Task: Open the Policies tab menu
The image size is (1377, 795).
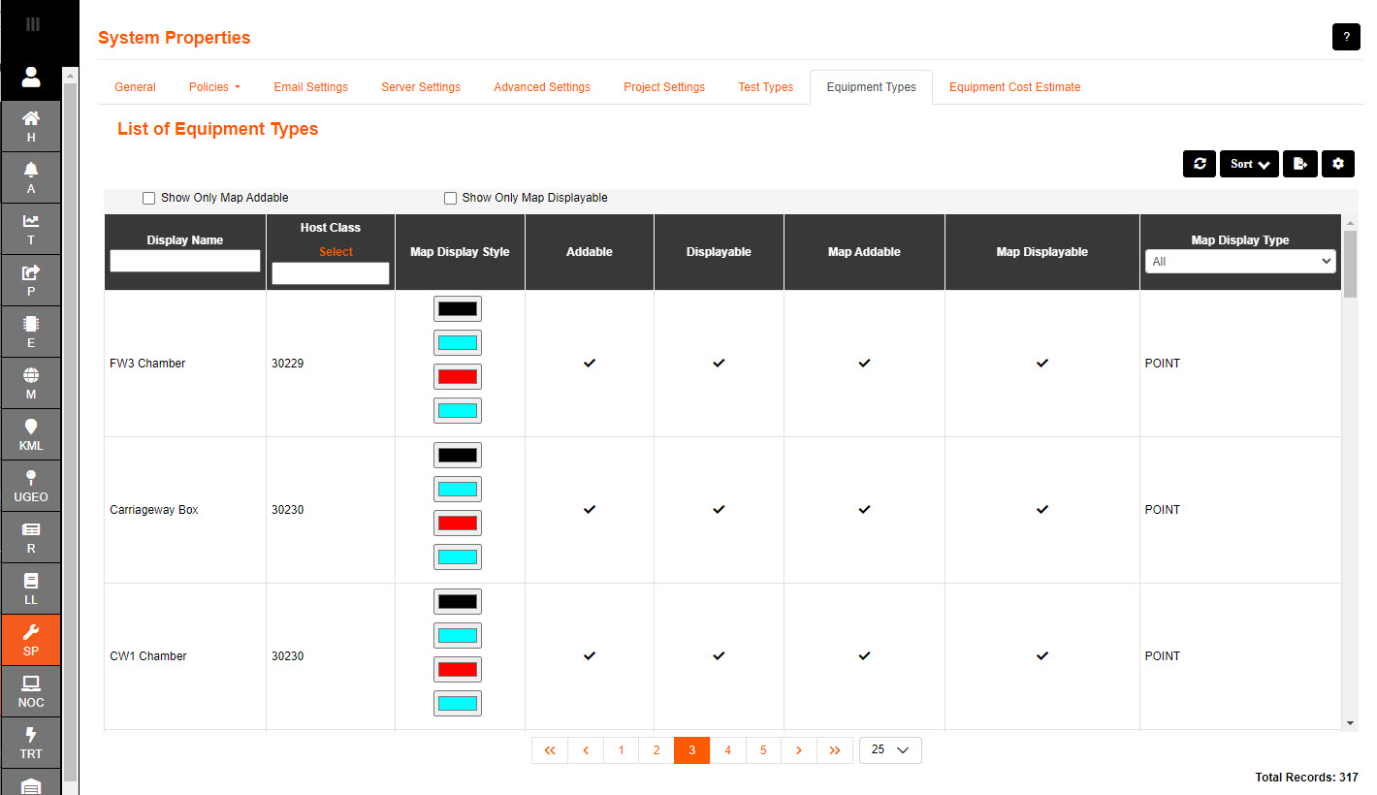Action: tap(214, 87)
